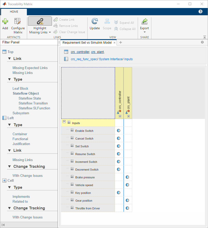This screenshot has height=228, width=208.
Task: Open System Interface breadcrumb link
Action: point(111,59)
